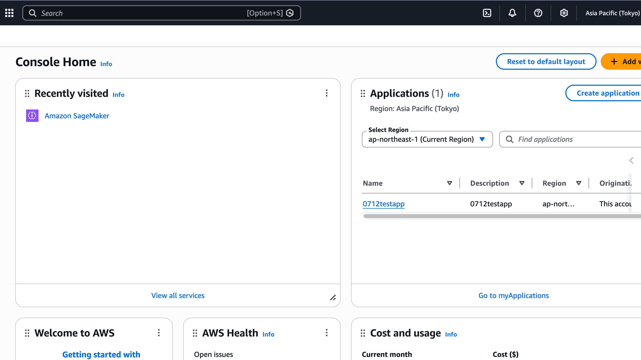This screenshot has height=360, width=641.
Task: Click Go to myApplications link
Action: click(x=514, y=295)
